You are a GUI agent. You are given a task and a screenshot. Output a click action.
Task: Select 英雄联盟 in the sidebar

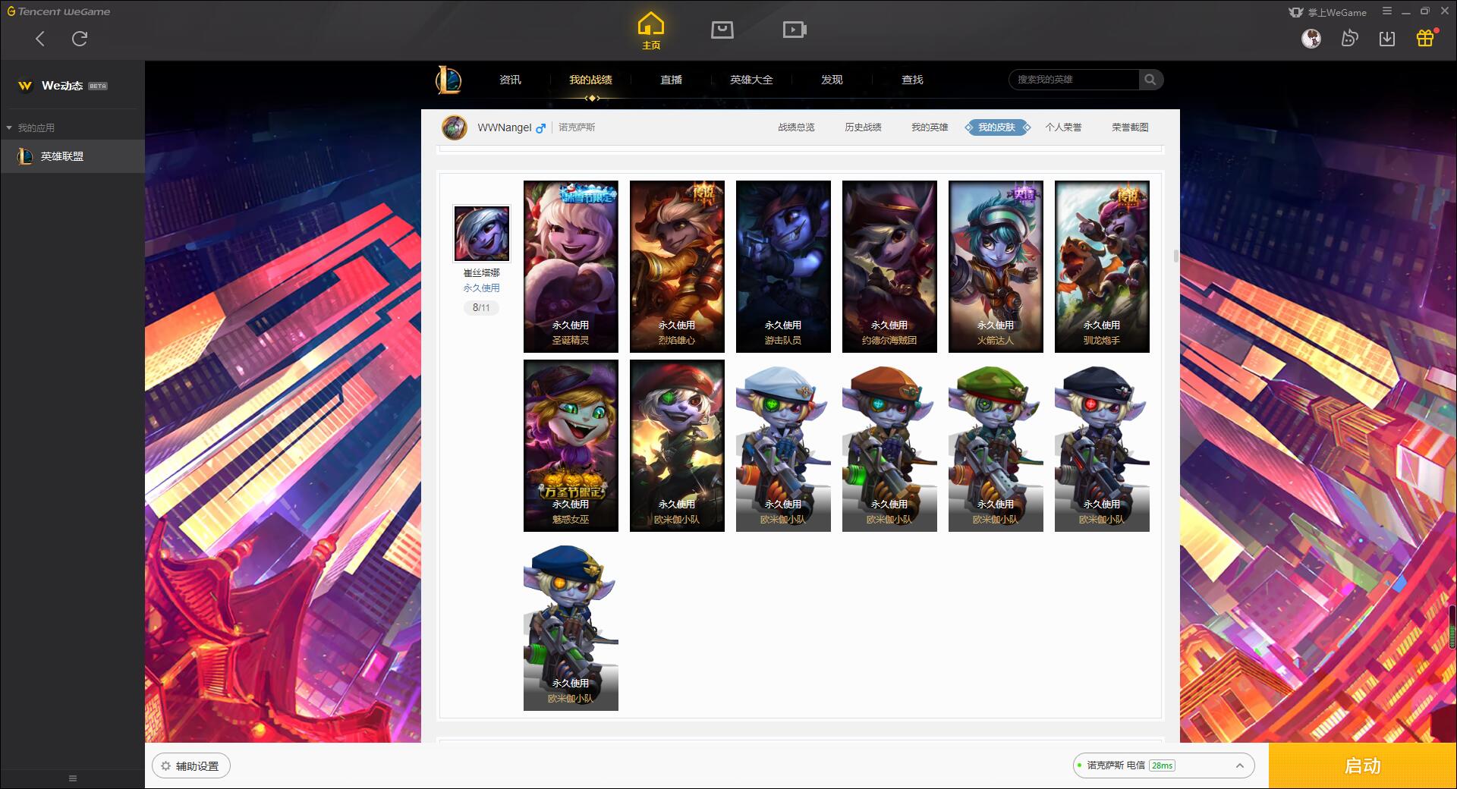point(72,156)
